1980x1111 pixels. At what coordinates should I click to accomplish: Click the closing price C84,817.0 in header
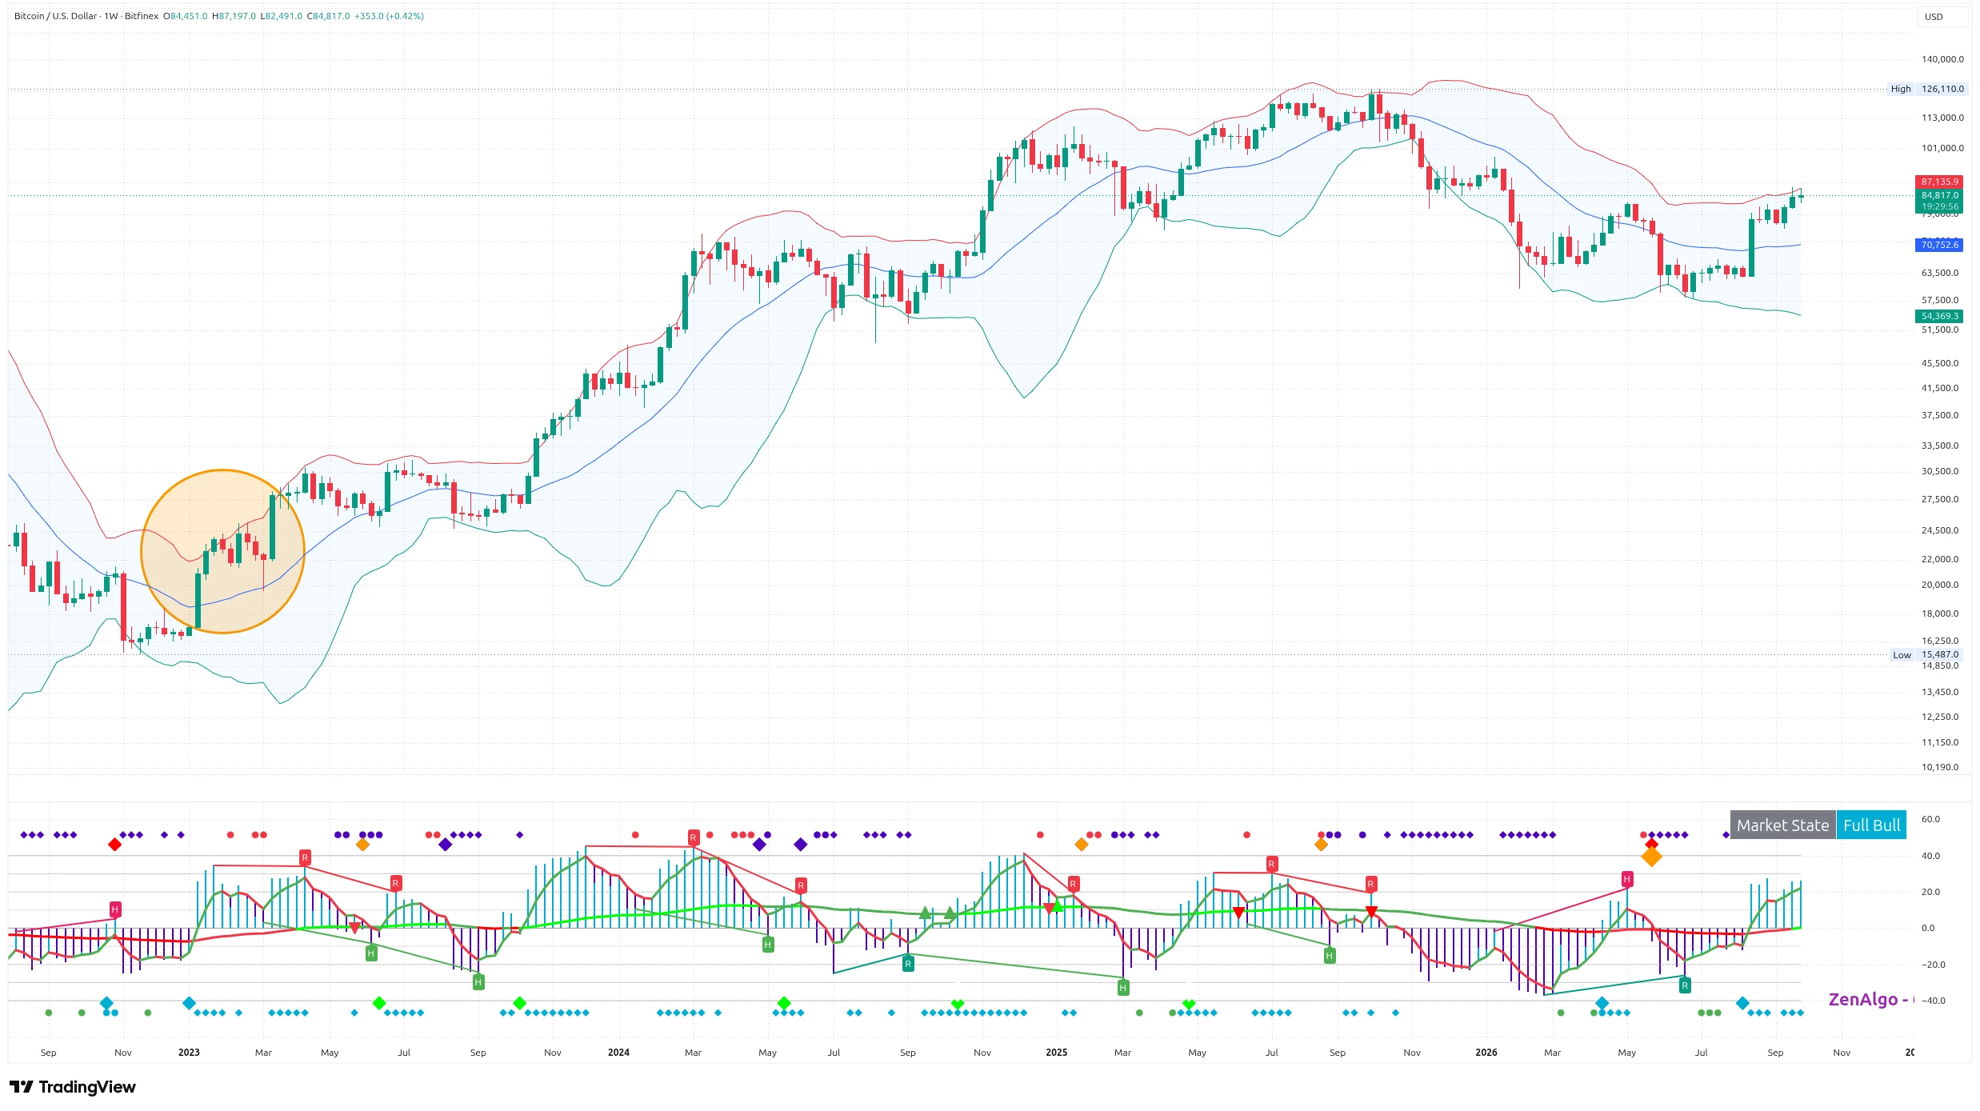(328, 16)
